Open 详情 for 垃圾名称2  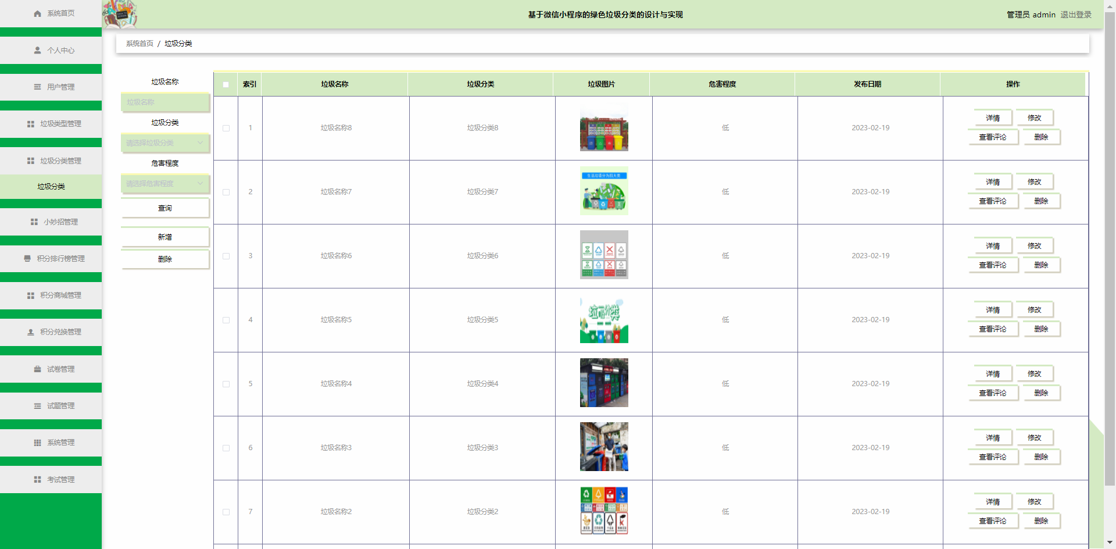click(993, 502)
